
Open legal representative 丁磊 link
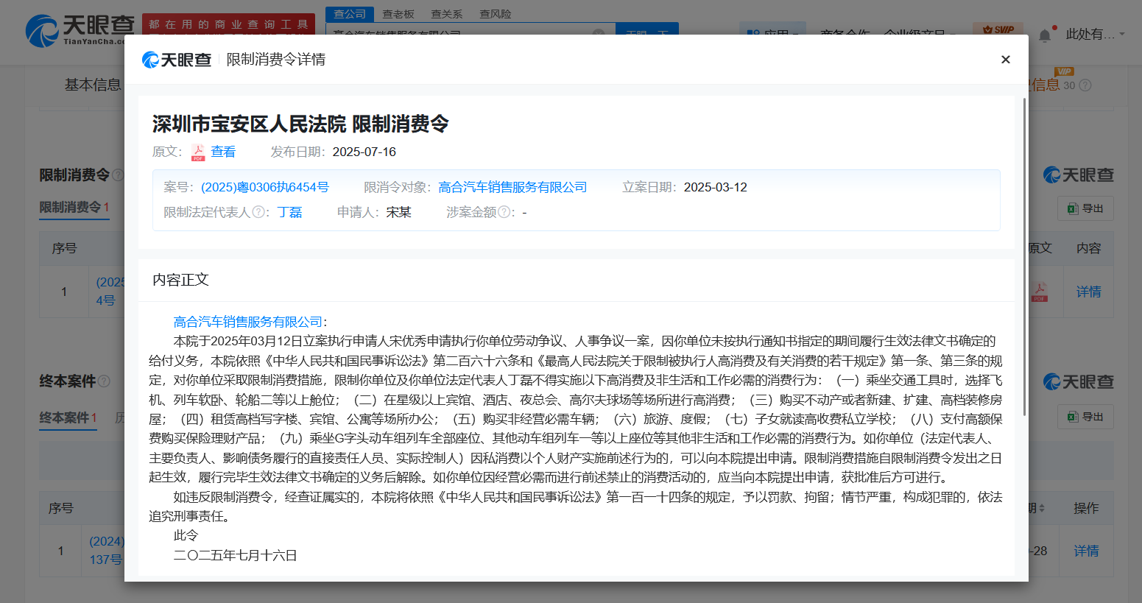tap(289, 213)
